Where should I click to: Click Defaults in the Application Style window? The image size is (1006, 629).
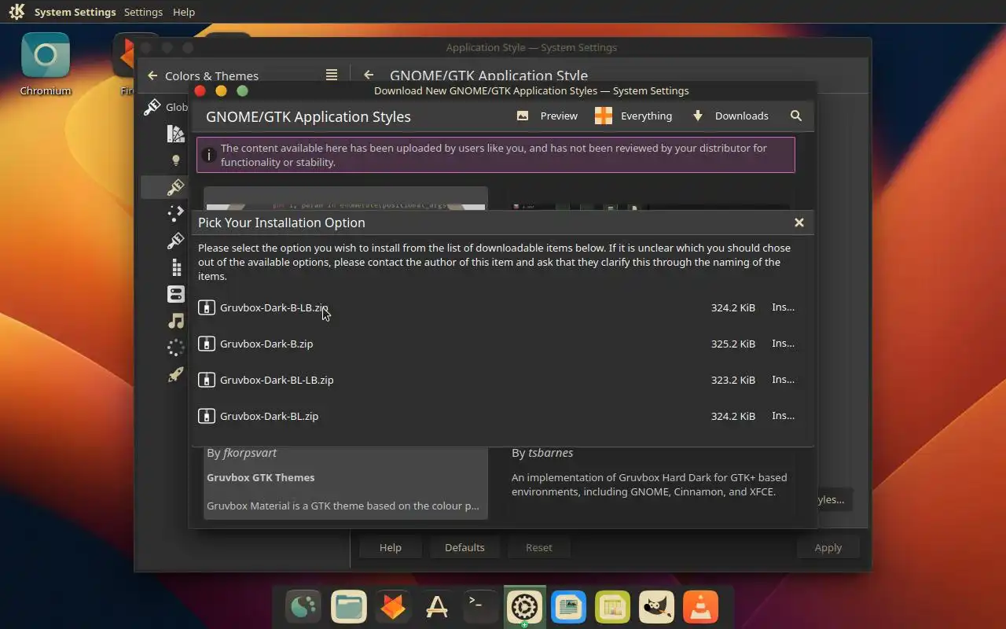pyautogui.click(x=464, y=547)
